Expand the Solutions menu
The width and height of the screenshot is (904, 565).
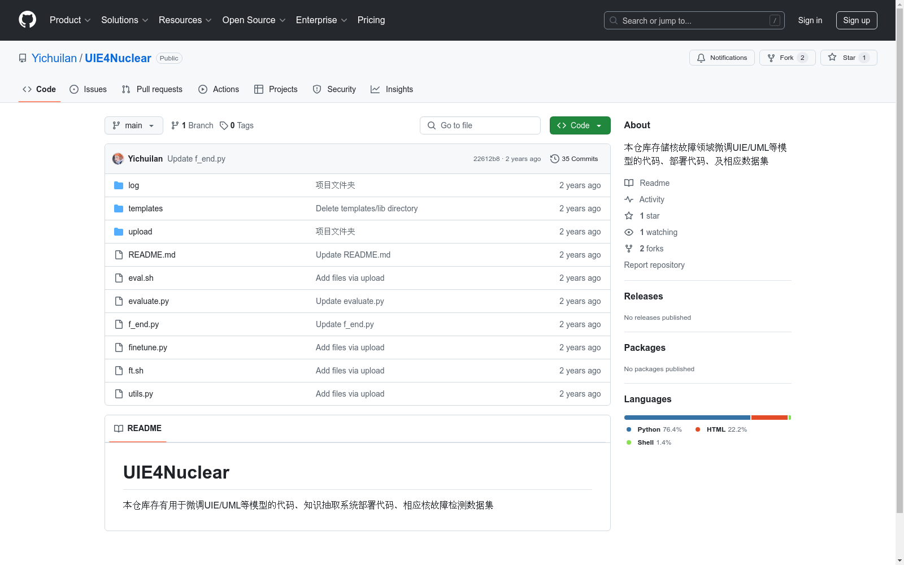click(x=125, y=20)
